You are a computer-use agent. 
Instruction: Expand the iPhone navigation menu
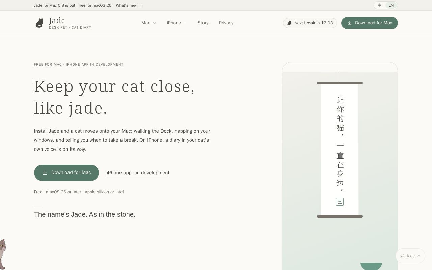[177, 23]
